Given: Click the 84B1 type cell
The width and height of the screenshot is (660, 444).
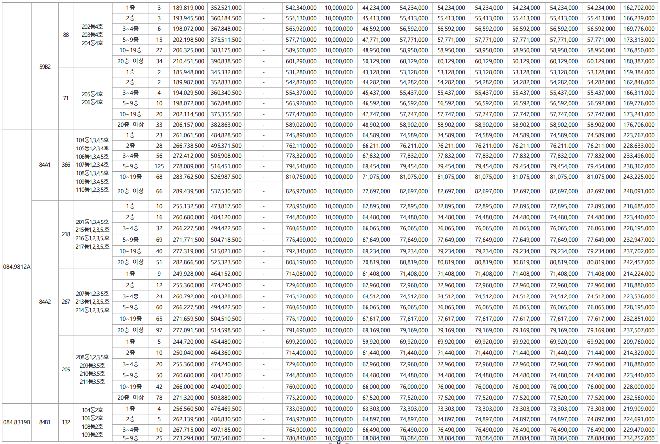Looking at the screenshot, I should point(45,422).
